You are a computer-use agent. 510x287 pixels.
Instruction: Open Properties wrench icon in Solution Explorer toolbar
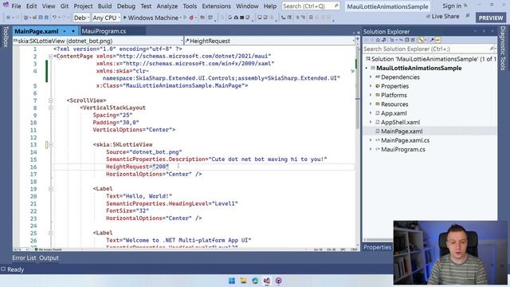(x=432, y=40)
